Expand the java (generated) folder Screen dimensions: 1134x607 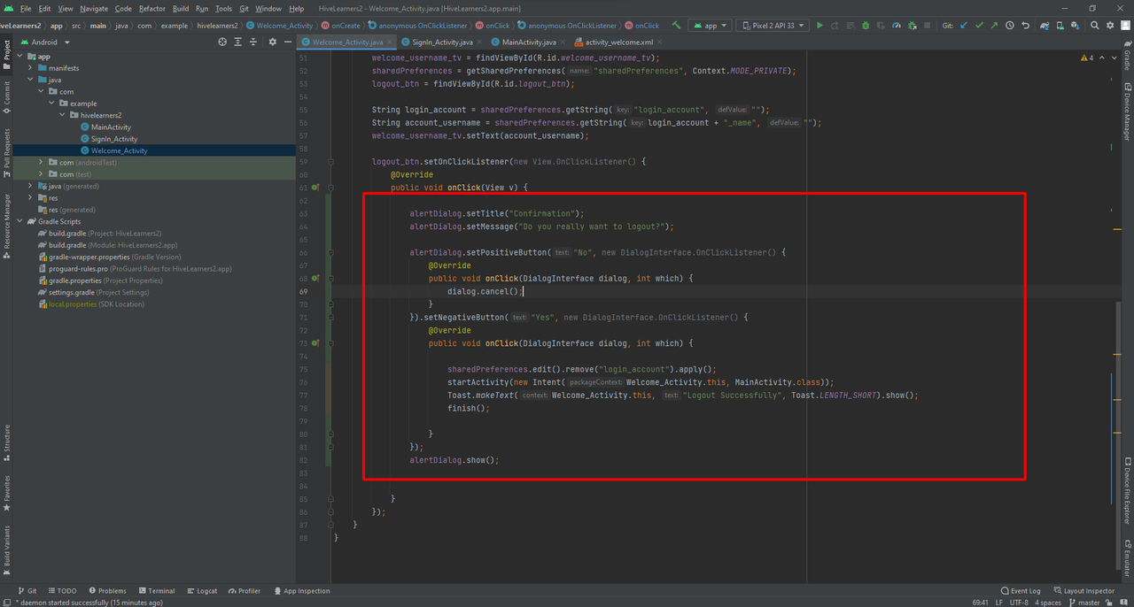[x=30, y=187]
